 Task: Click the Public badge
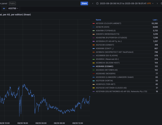[12, 3]
